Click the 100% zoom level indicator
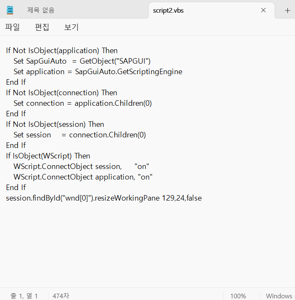 pos(238,296)
